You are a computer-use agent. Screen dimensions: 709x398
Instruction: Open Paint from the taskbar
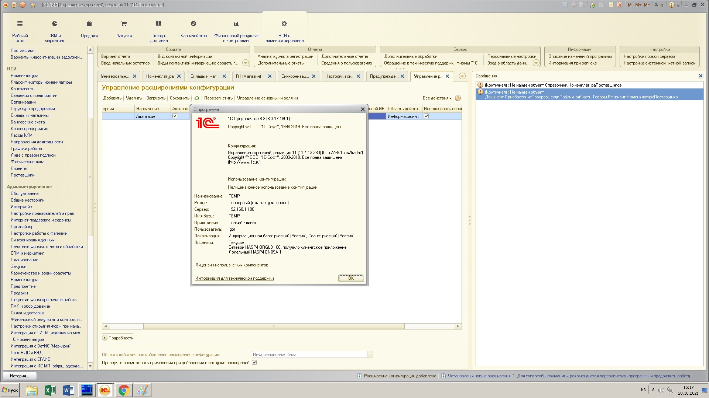click(142, 390)
